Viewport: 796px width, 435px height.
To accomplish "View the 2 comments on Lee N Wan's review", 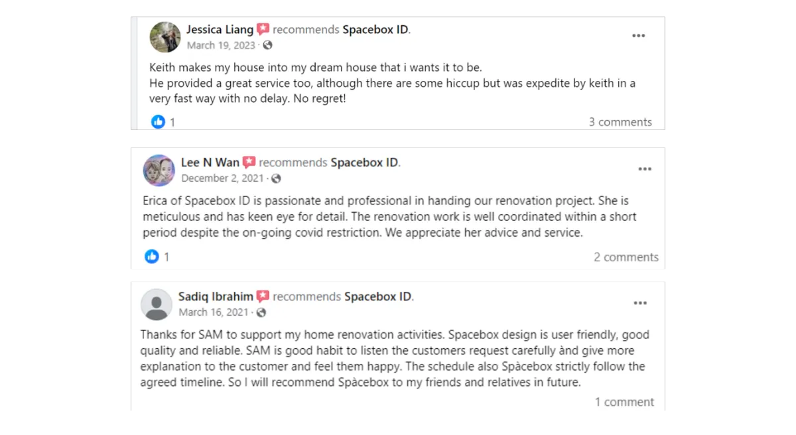I will click(626, 257).
